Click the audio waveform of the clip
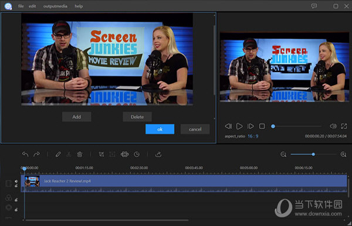Screen dimensions: 352x226 coord(184,190)
